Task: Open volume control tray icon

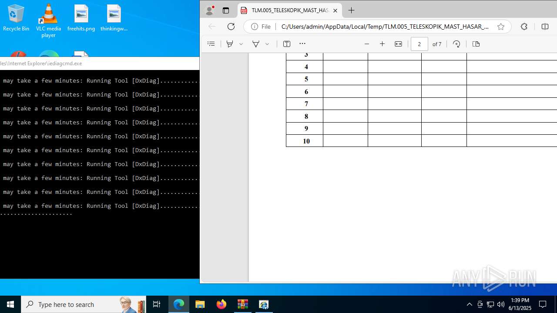Action: (501, 304)
